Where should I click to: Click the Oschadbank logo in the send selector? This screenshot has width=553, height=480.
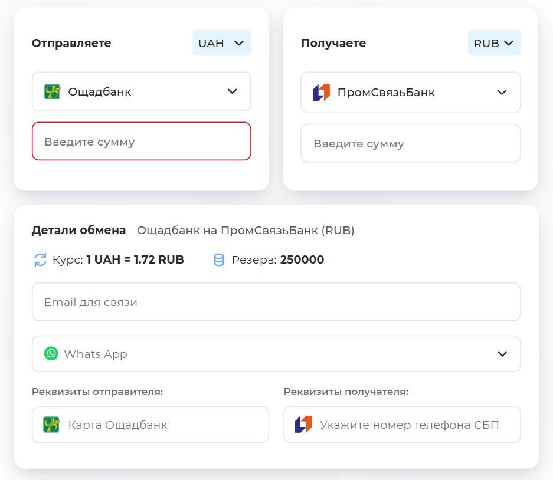point(53,91)
